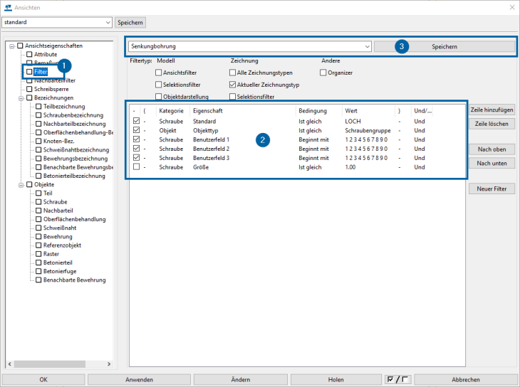Tick the Organizer checkbox
Viewport: 520px width, 387px height.
324,73
